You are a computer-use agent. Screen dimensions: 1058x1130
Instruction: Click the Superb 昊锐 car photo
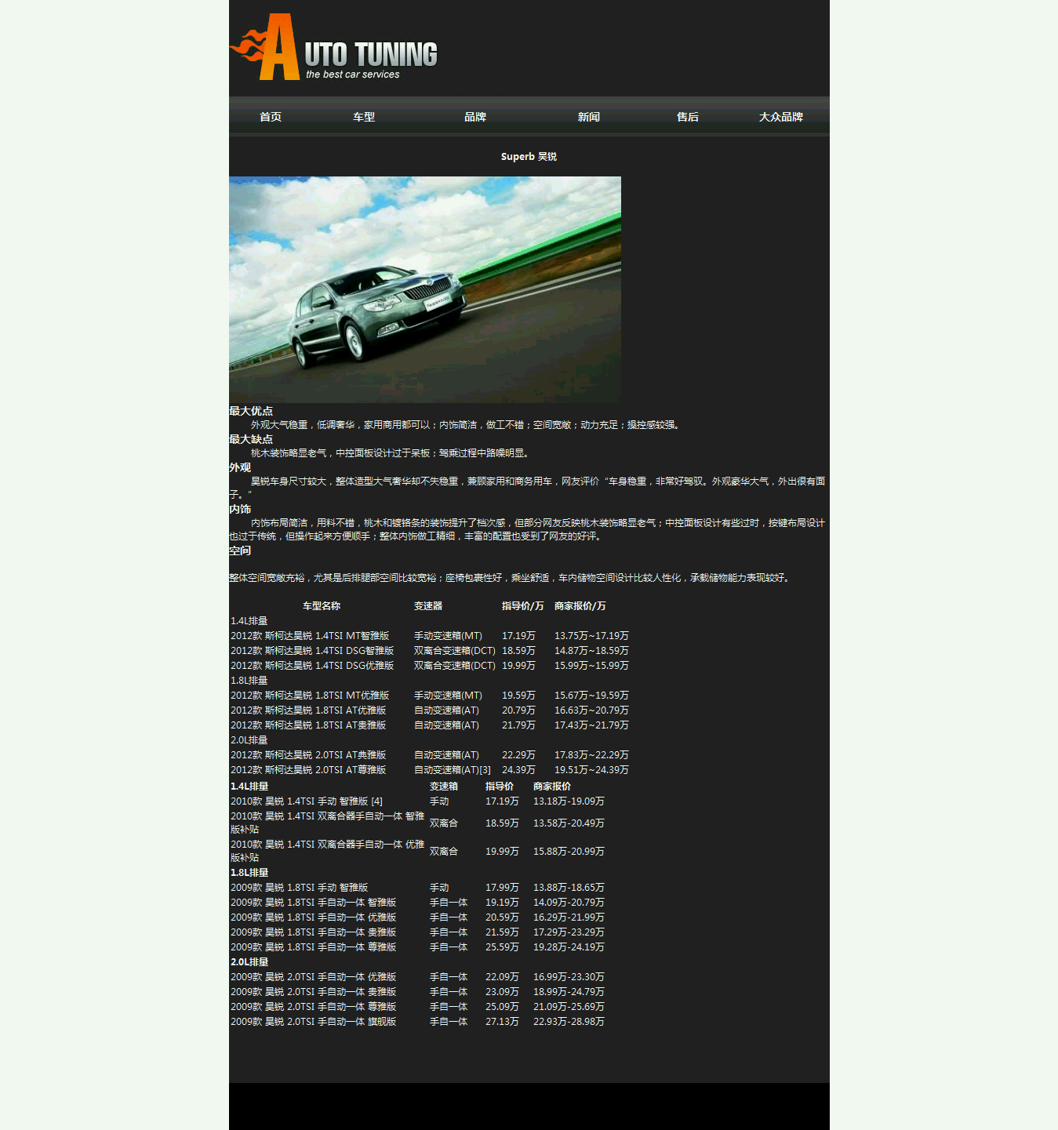[425, 289]
